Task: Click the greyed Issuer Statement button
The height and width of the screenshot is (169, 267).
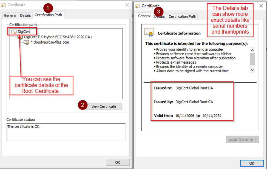Action: (242, 139)
